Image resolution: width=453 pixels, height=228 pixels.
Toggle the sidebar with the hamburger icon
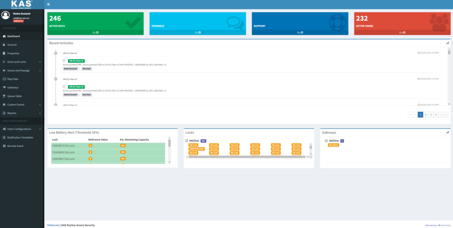coord(48,4)
